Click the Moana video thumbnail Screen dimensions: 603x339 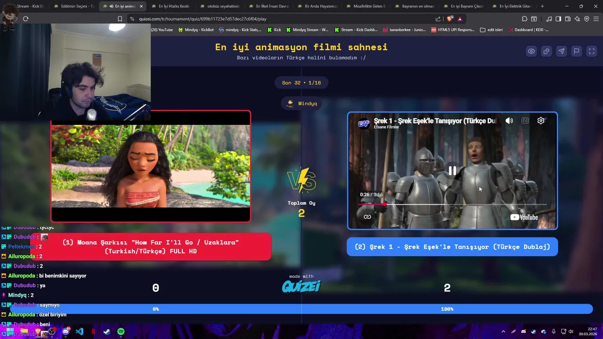[x=151, y=166]
